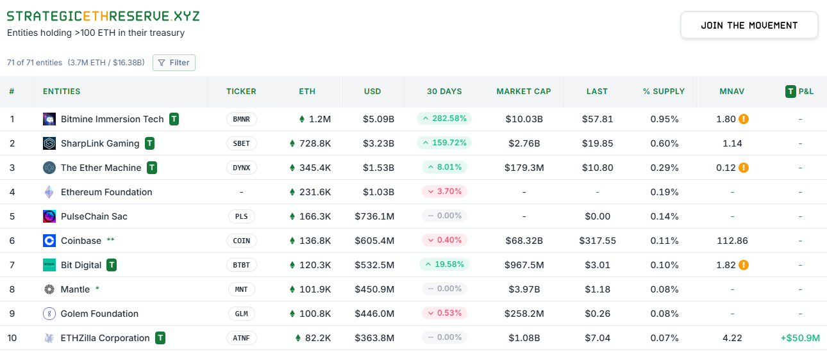Sort table by Entities column
This screenshot has width=827, height=352.
(62, 92)
